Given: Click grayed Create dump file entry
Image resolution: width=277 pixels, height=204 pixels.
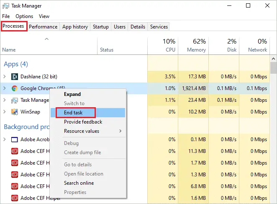Looking at the screenshot, I should pos(88,152).
